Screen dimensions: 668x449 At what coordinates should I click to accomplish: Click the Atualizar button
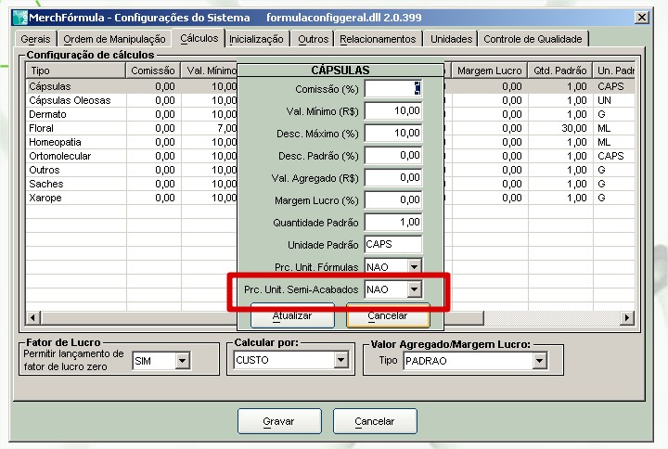tap(291, 315)
